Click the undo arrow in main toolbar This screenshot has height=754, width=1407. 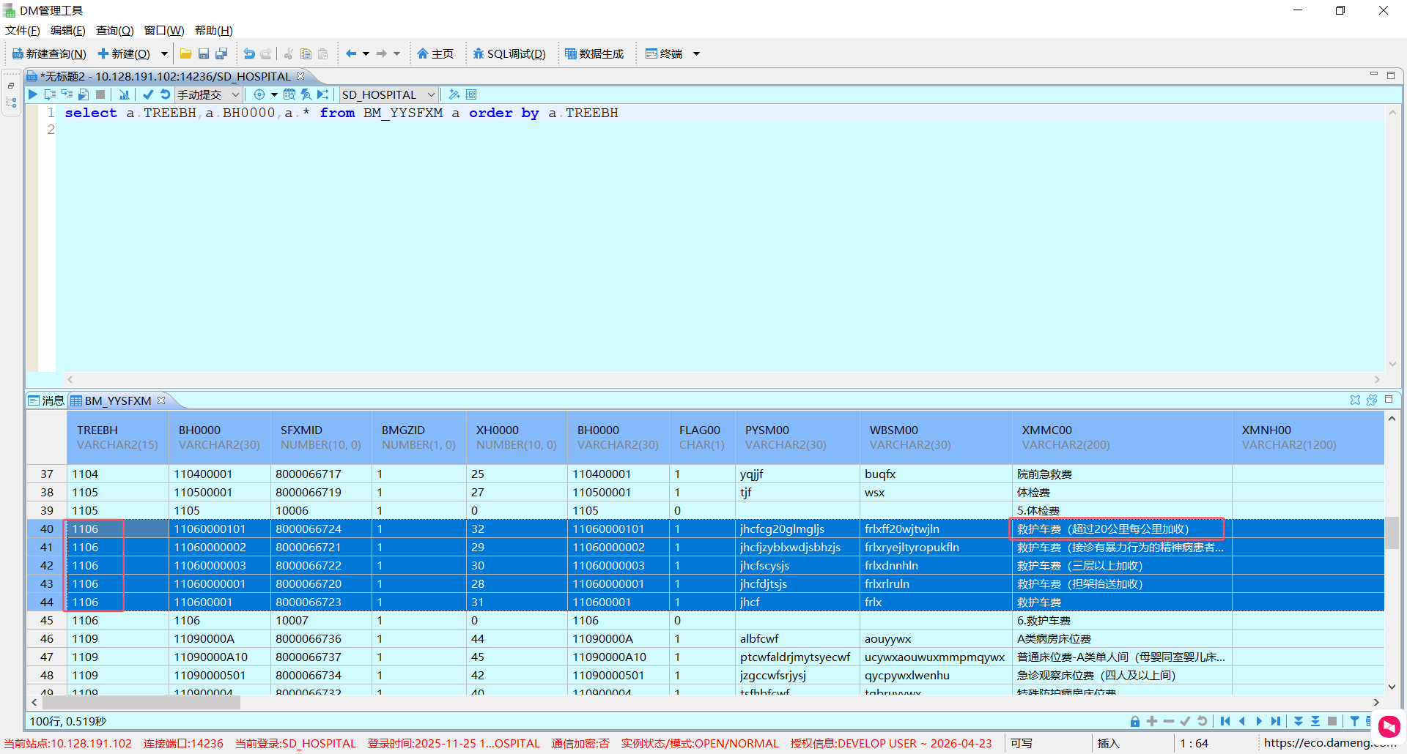pos(249,53)
